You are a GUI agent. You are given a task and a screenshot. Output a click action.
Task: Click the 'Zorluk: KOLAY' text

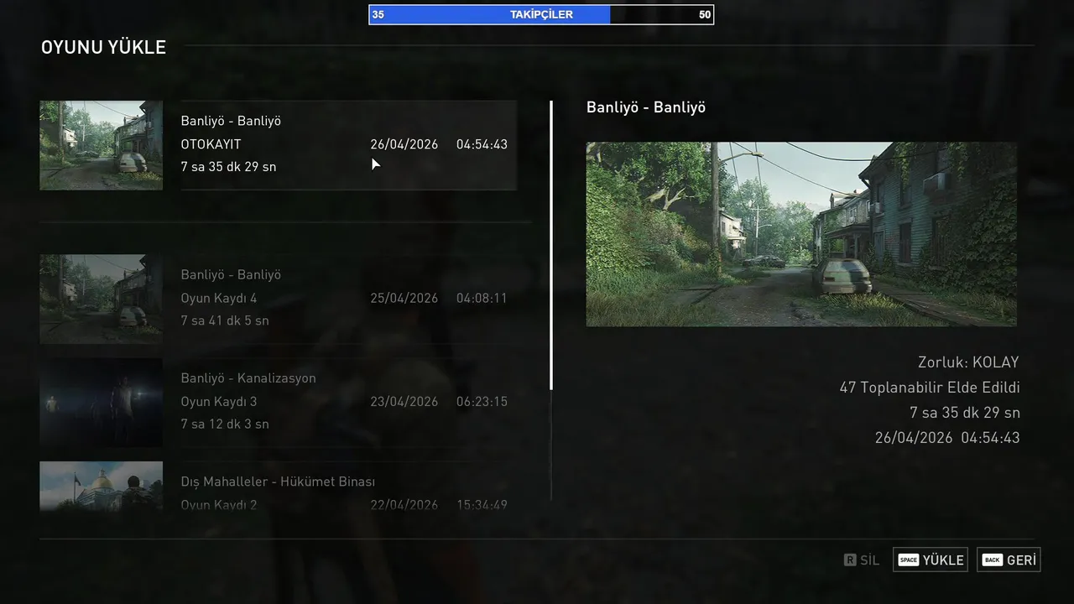coord(968,362)
